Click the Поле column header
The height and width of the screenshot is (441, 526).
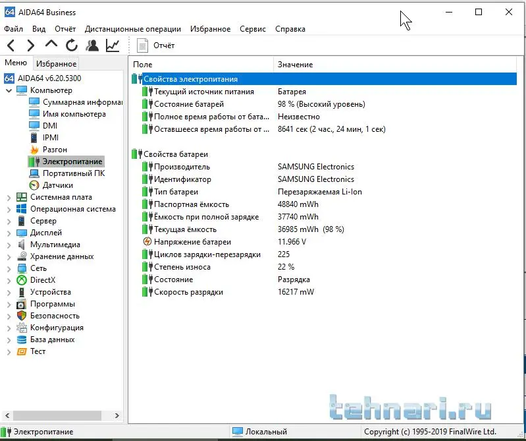pos(202,65)
